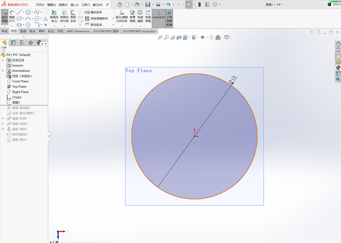Click the Rebuild traffic light icon
Image resolution: width=341 pixels, height=243 pixels.
[x=199, y=4]
